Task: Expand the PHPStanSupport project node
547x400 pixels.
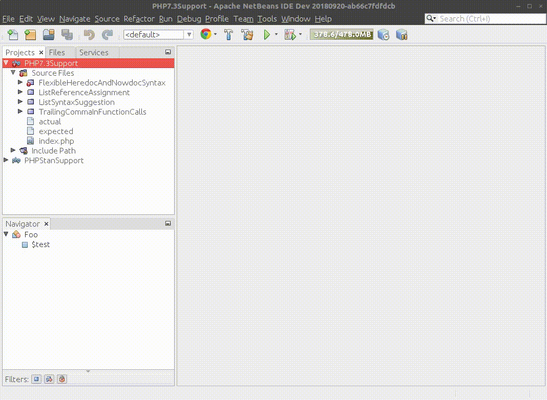Action: pyautogui.click(x=6, y=160)
